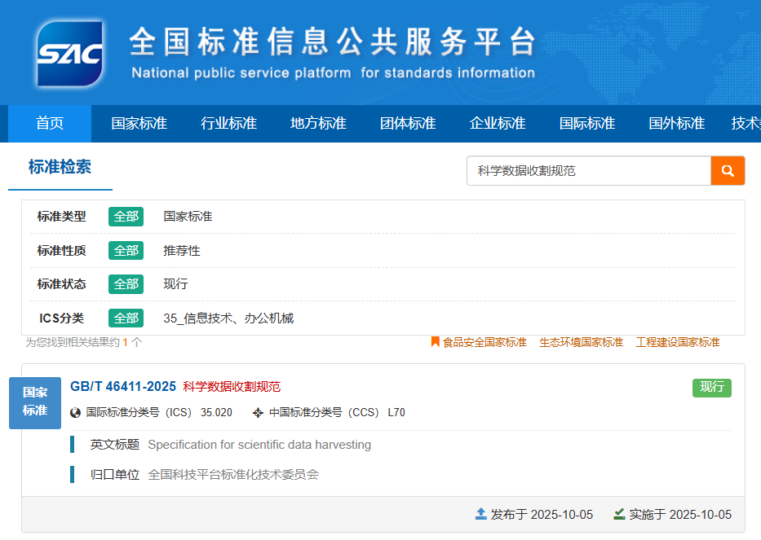Click the upload icon beside 发布于 date
The image size is (761, 540).
[x=481, y=514]
